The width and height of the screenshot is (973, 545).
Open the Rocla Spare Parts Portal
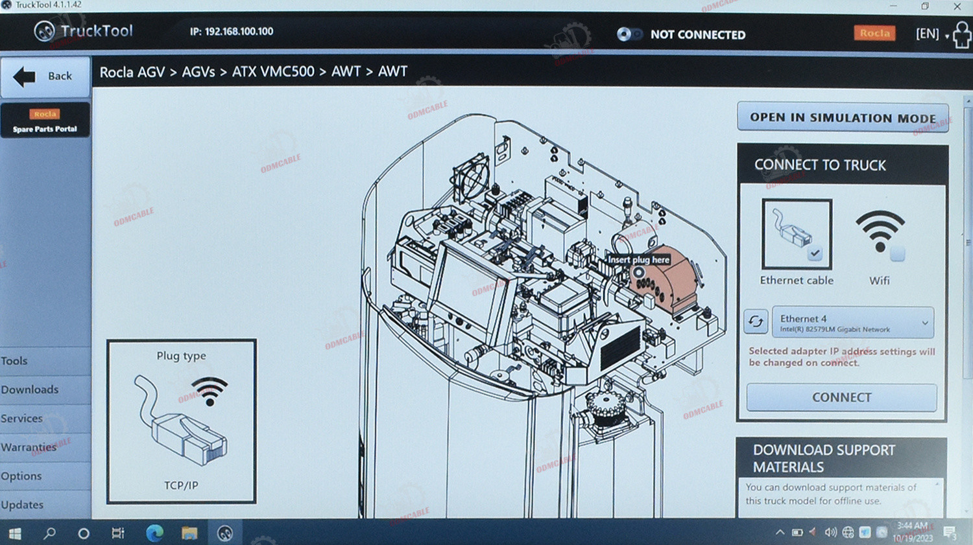45,121
